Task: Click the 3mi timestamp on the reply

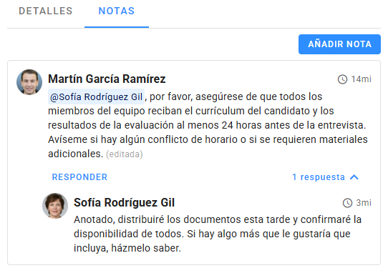Action: 364,203
